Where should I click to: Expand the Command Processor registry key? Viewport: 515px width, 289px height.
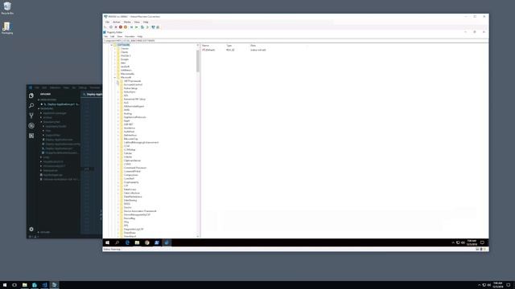click(x=118, y=168)
